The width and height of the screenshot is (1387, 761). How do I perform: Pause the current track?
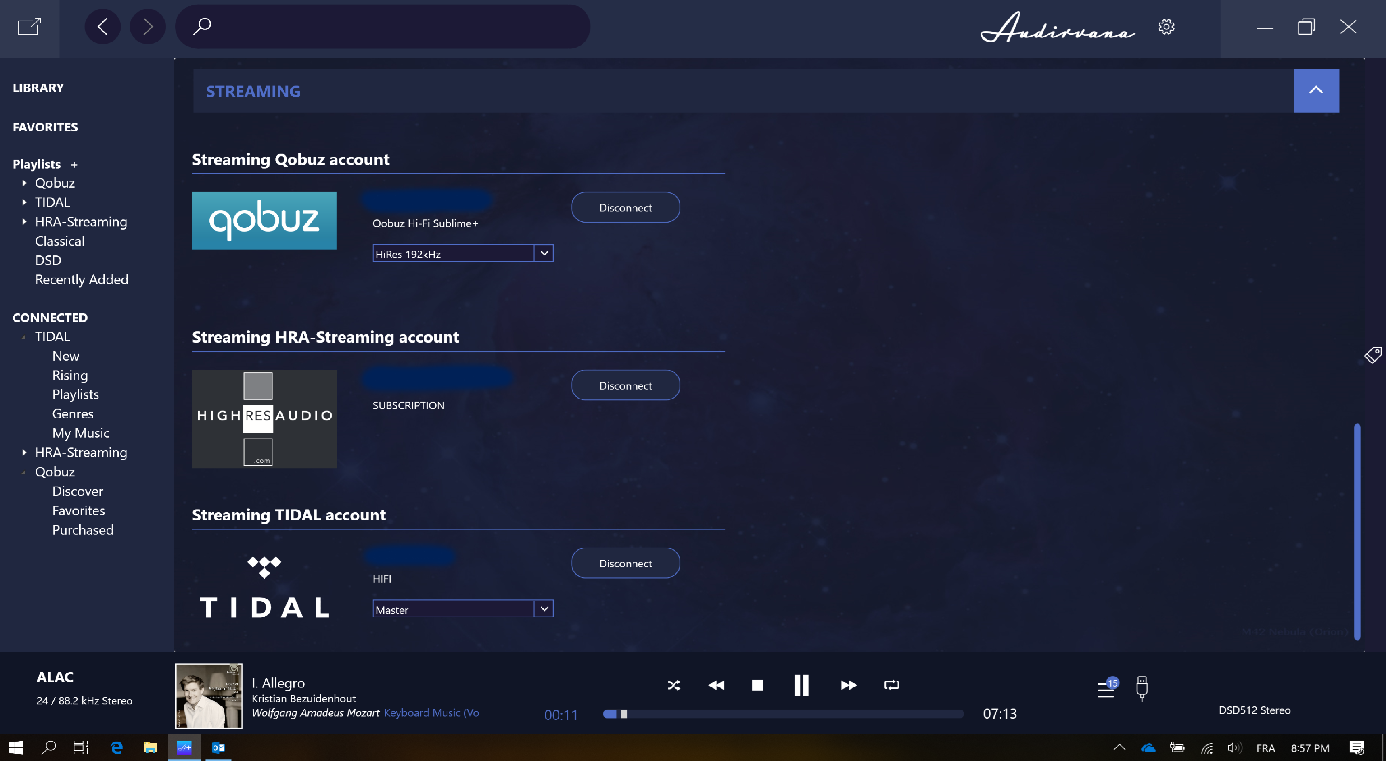pyautogui.click(x=801, y=685)
